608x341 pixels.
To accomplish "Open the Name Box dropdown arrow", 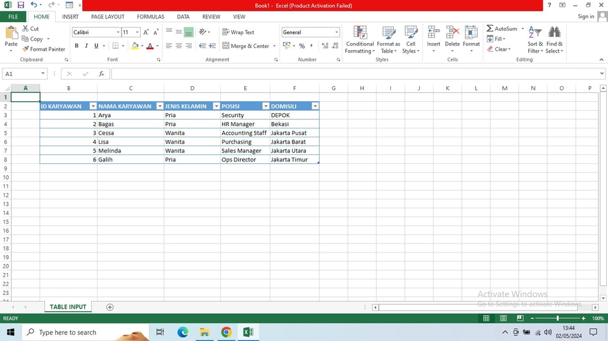I will 42,73.
